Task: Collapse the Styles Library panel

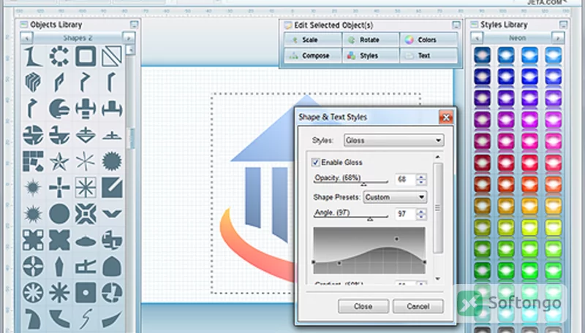Action: point(563,25)
